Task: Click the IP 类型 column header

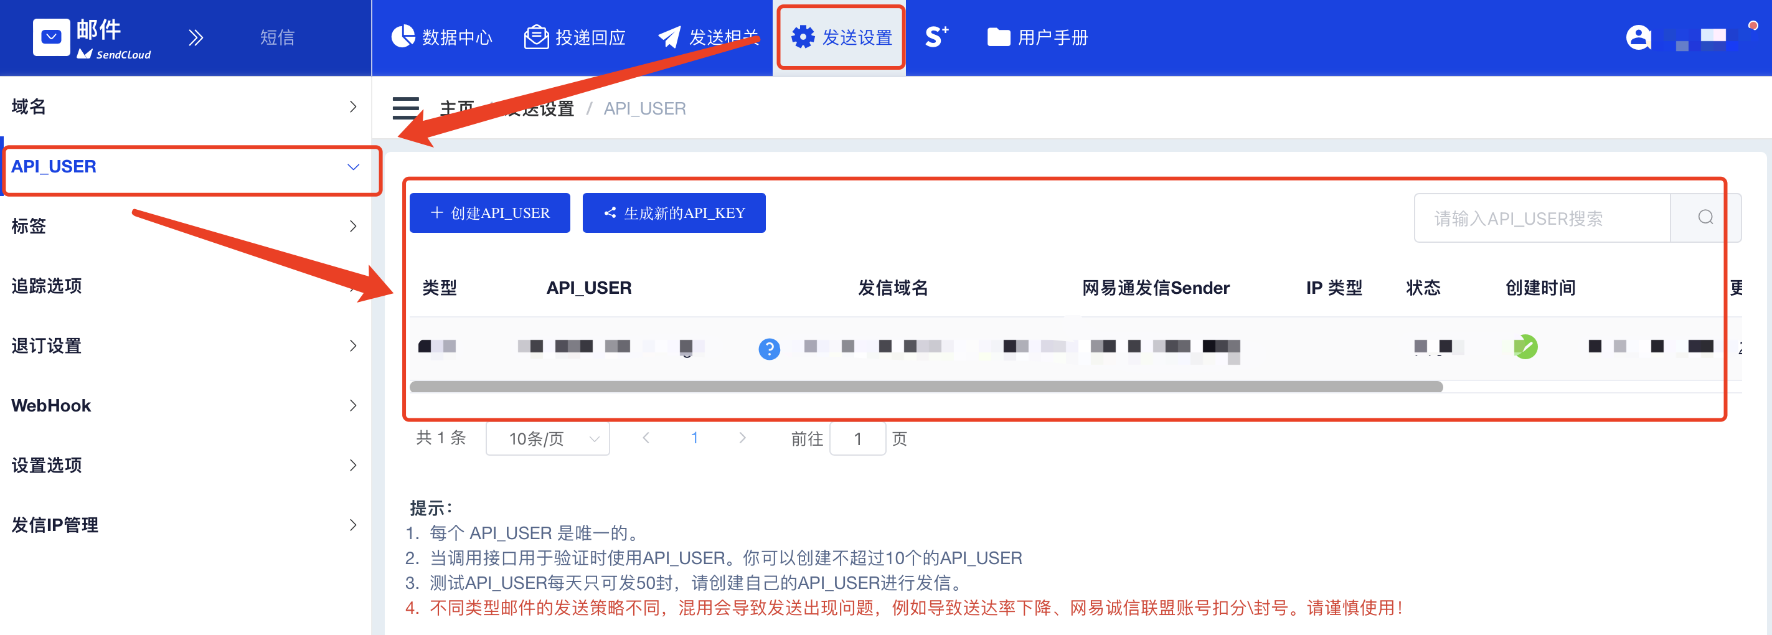Action: pos(1334,288)
